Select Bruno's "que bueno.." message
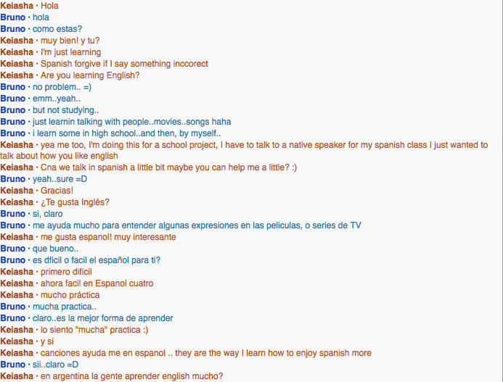The height and width of the screenshot is (382, 503). point(54,249)
